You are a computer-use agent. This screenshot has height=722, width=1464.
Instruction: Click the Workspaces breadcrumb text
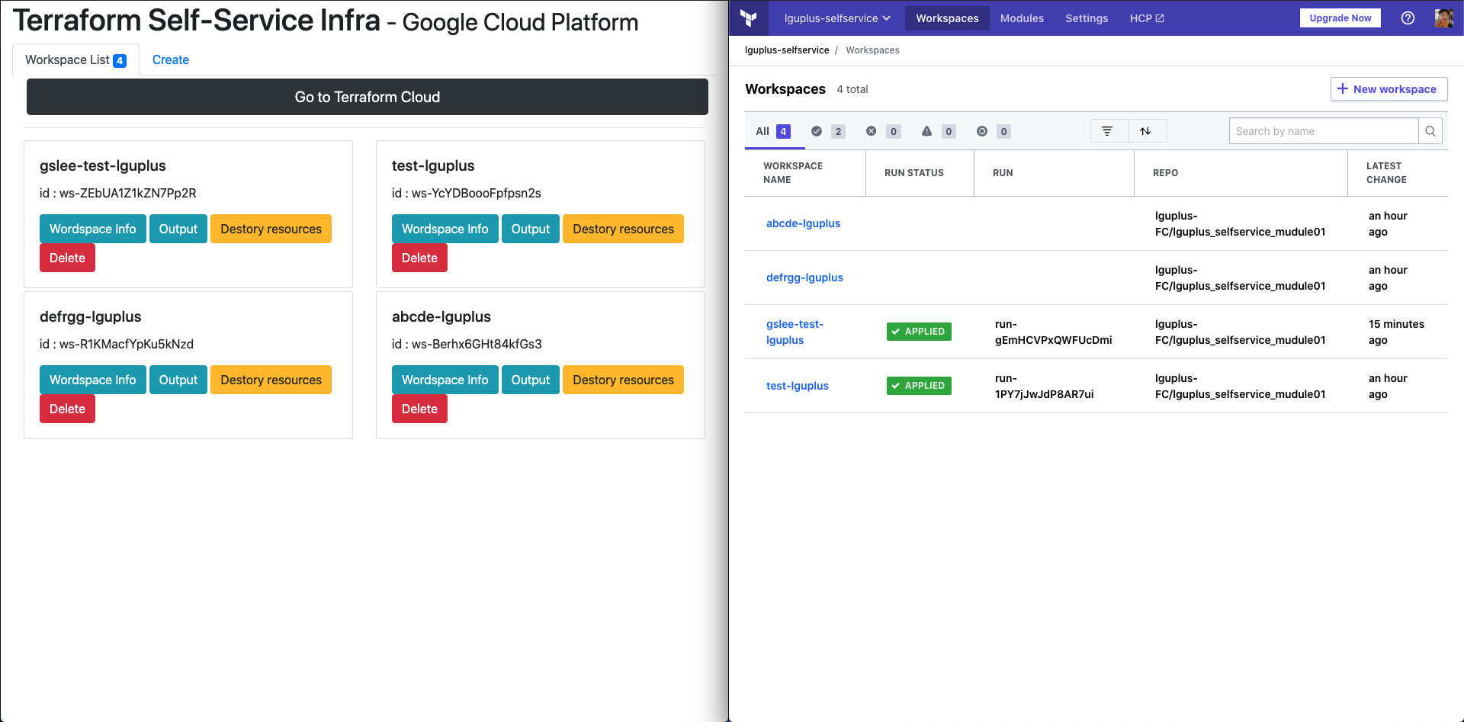coord(872,50)
